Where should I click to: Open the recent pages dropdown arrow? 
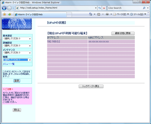coord(13,8)
